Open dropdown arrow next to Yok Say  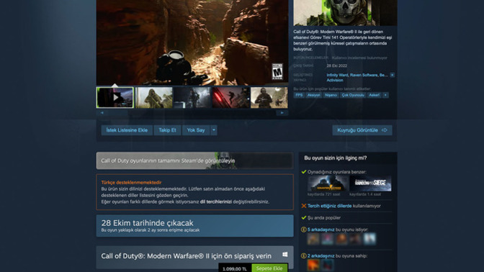point(214,130)
